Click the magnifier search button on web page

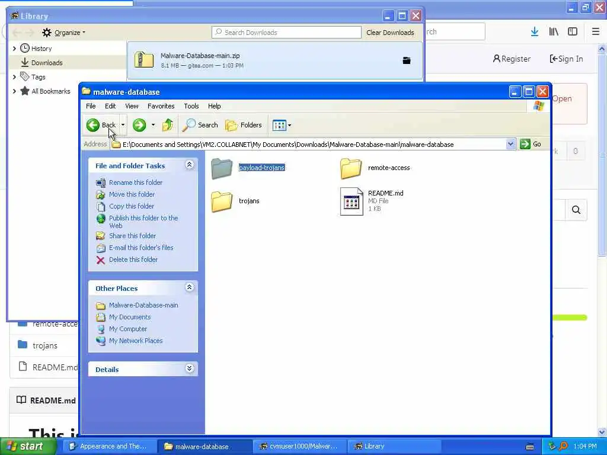pyautogui.click(x=576, y=210)
